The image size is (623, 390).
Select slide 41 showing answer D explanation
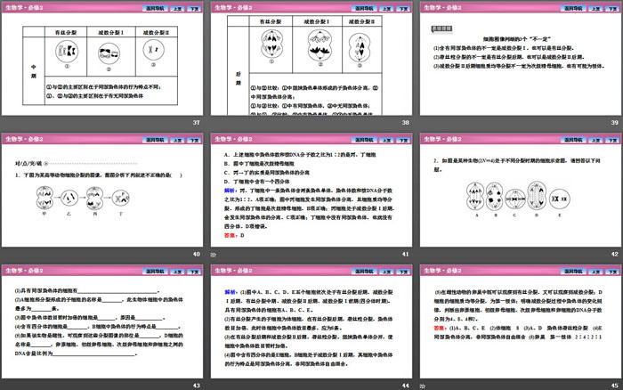pyautogui.click(x=311, y=191)
